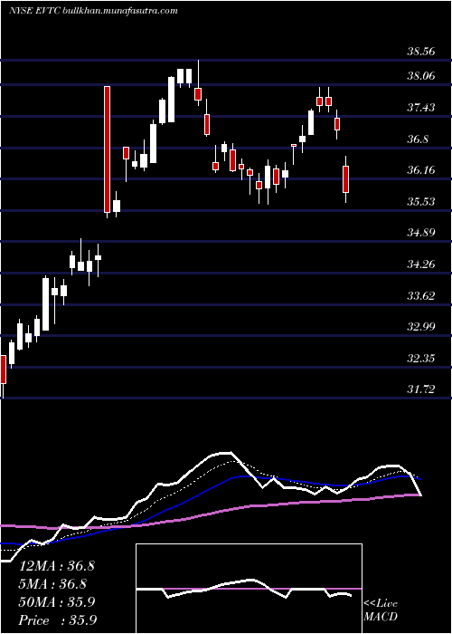
Task: Click the <<Live MACD label
Action: pos(381,610)
